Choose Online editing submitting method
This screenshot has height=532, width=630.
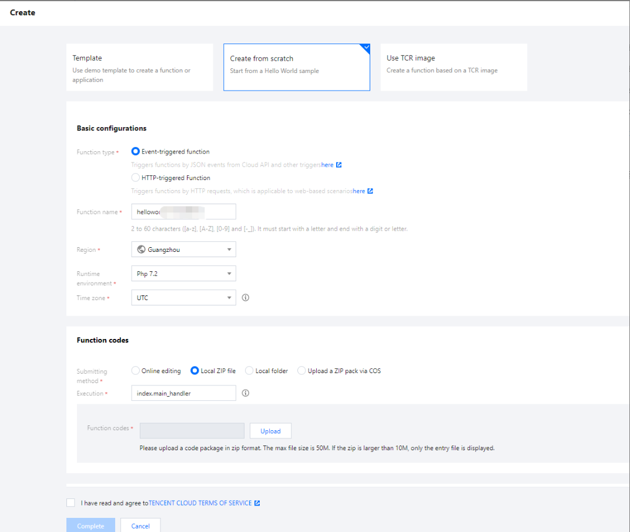point(136,371)
